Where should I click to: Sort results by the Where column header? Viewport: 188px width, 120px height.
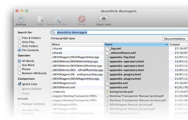click(77, 45)
